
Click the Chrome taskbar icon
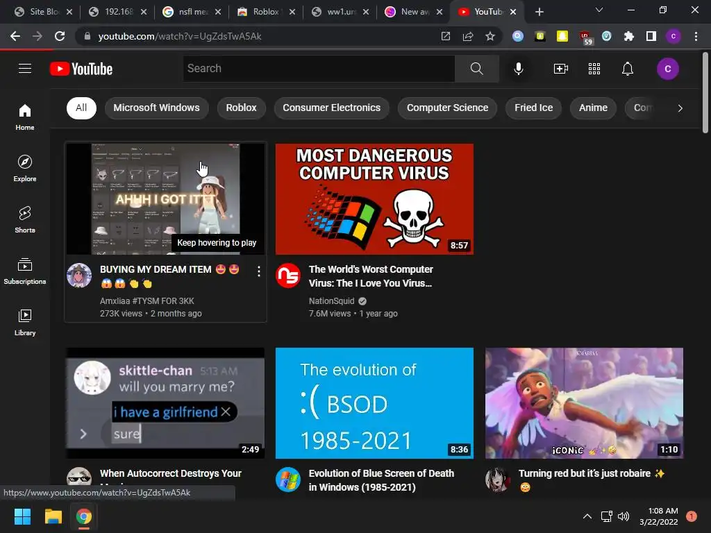click(84, 516)
